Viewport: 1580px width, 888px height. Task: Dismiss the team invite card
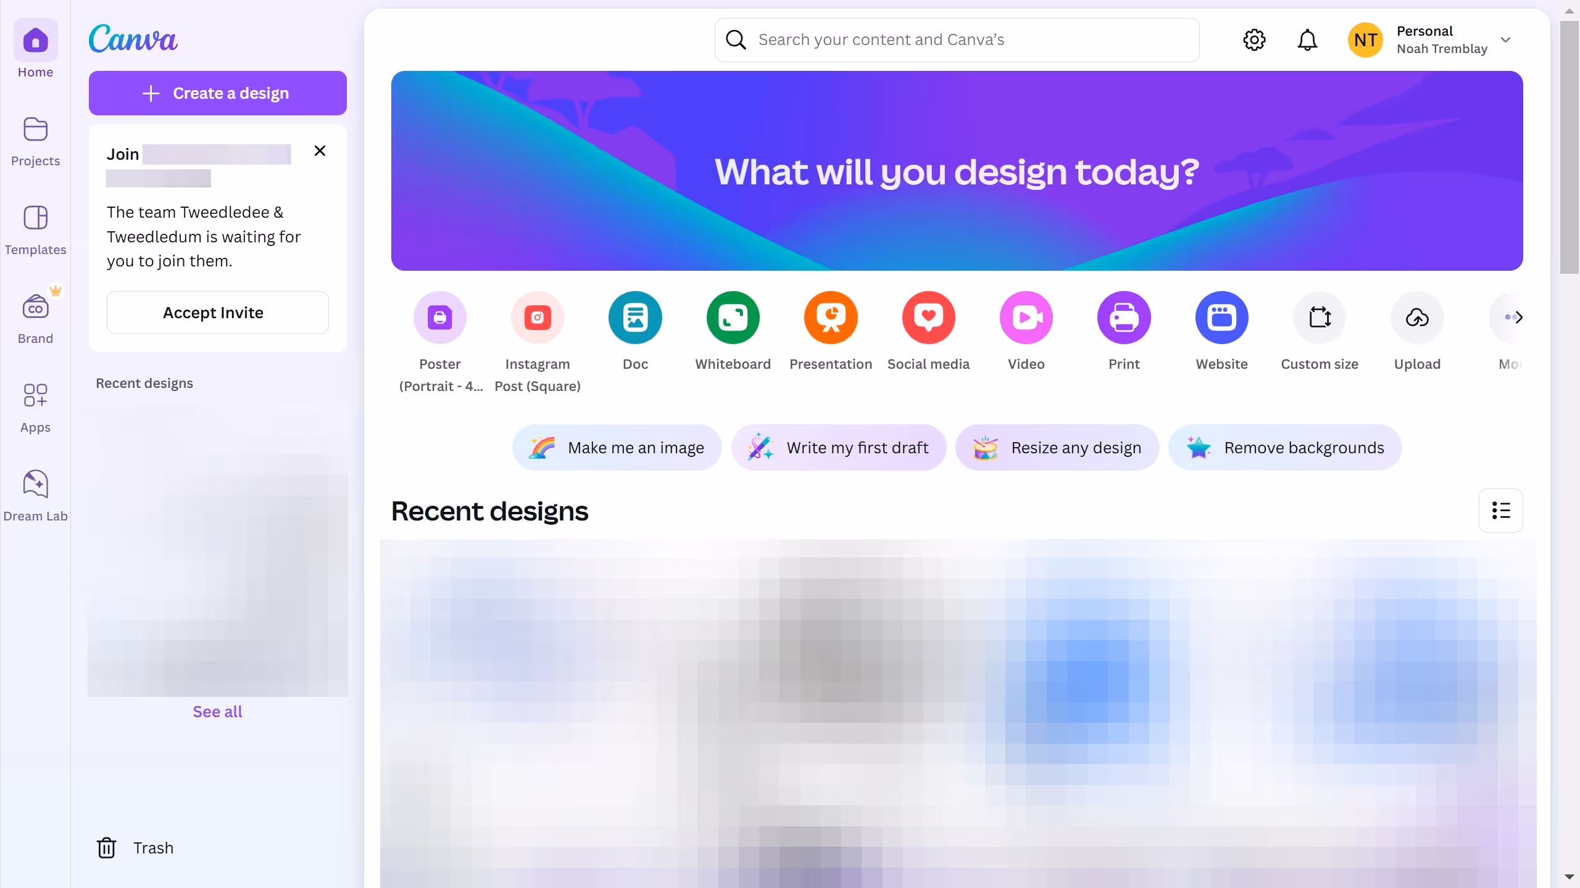tap(320, 151)
